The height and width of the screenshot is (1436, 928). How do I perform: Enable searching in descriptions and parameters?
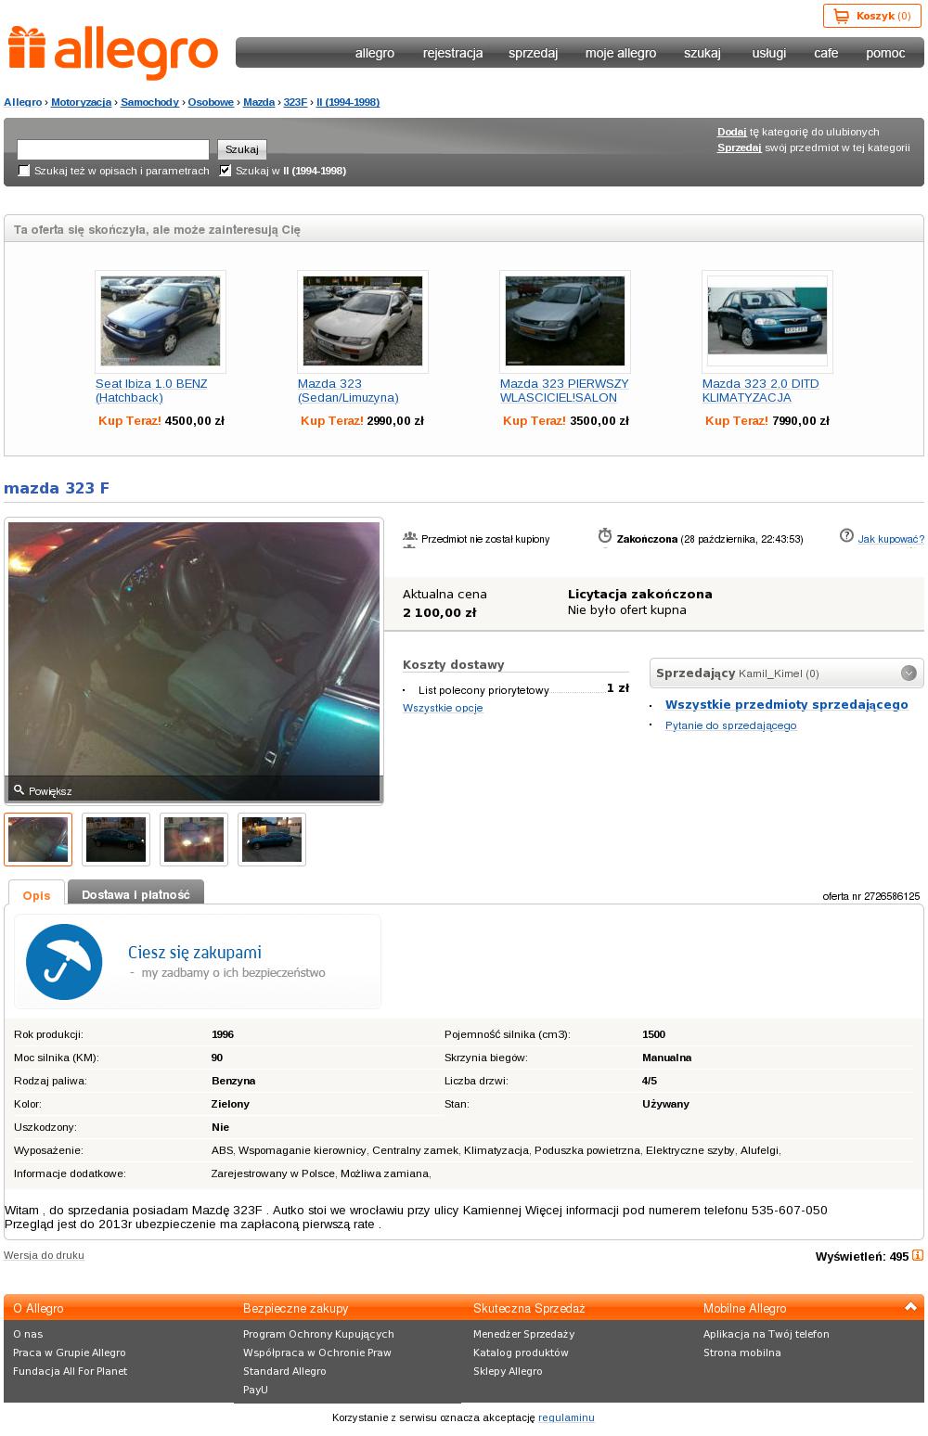24,171
